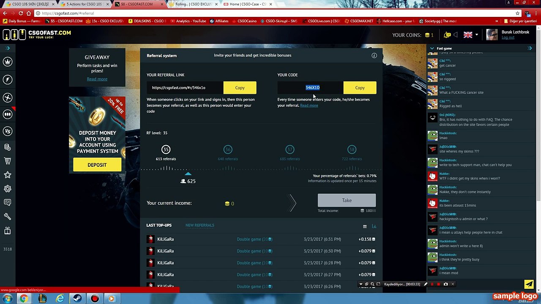Open Hellcase.com bookmark
Viewport: 541px width, 304px height.
(395, 21)
